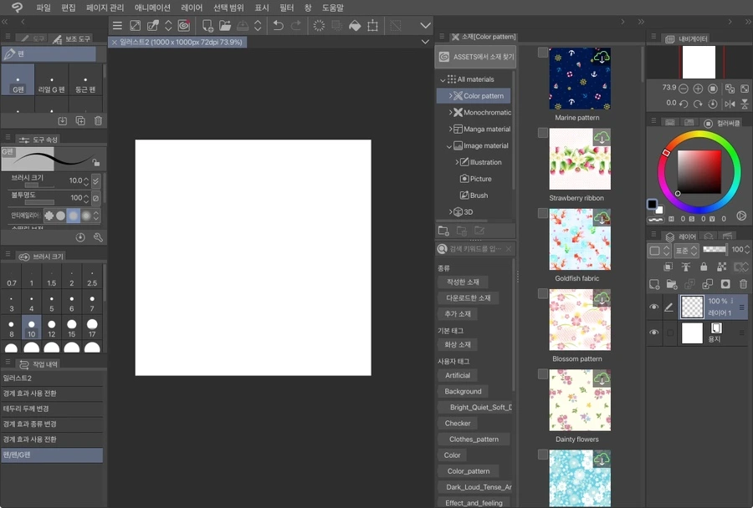The width and height of the screenshot is (753, 508).
Task: Adjust the layer opacity slider
Action: pos(715,249)
